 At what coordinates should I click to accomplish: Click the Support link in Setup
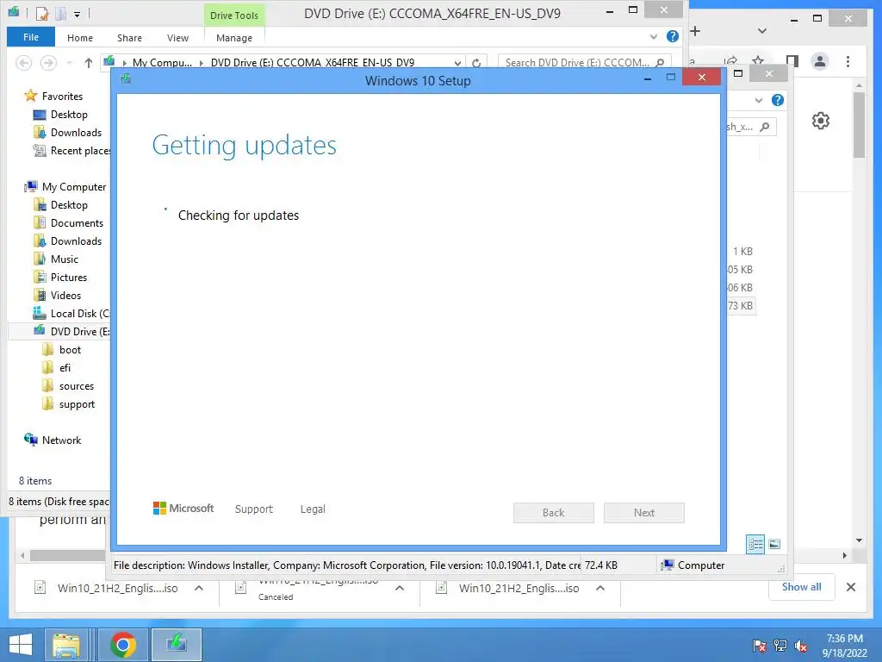coord(254,509)
